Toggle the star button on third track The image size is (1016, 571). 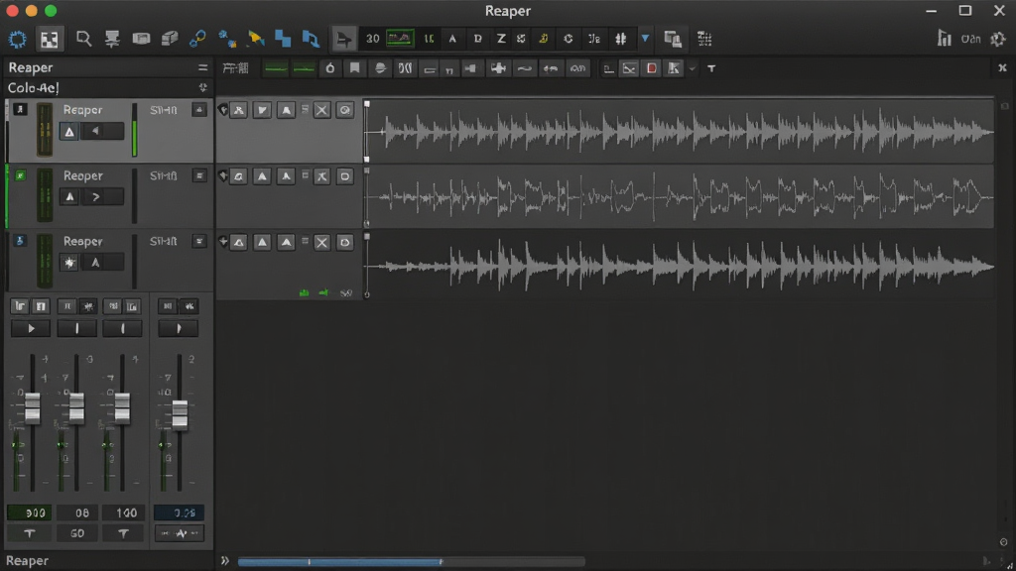[x=69, y=262]
